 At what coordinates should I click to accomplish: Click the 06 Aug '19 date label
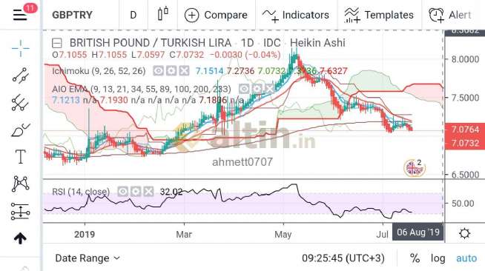coord(418,232)
